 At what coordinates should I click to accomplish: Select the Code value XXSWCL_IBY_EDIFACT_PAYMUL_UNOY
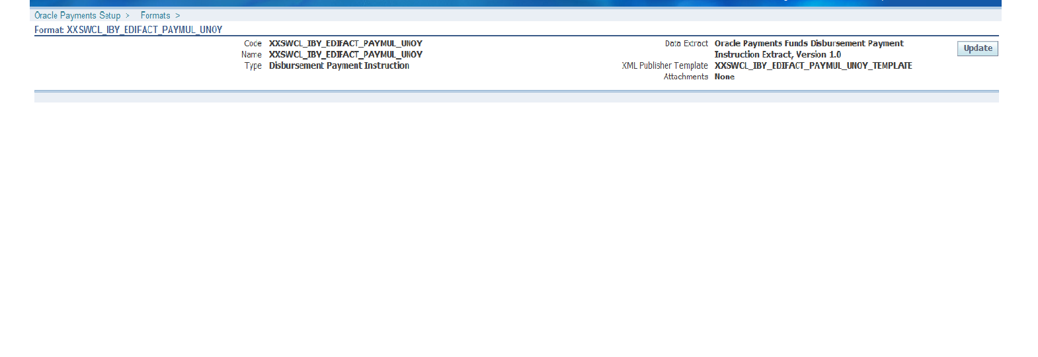pos(346,44)
